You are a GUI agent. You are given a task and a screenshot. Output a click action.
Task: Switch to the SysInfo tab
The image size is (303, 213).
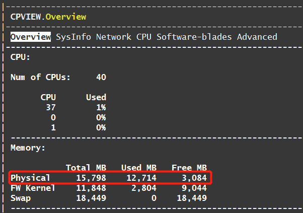tap(73, 37)
